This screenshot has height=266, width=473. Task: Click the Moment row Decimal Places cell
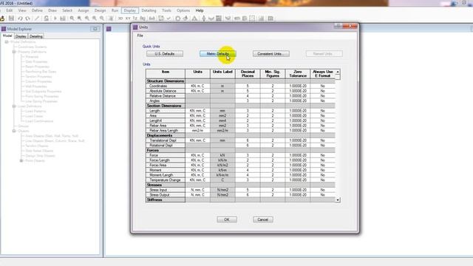tap(248, 170)
